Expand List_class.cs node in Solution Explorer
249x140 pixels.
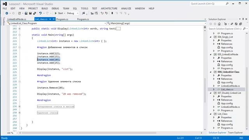coord(214,89)
